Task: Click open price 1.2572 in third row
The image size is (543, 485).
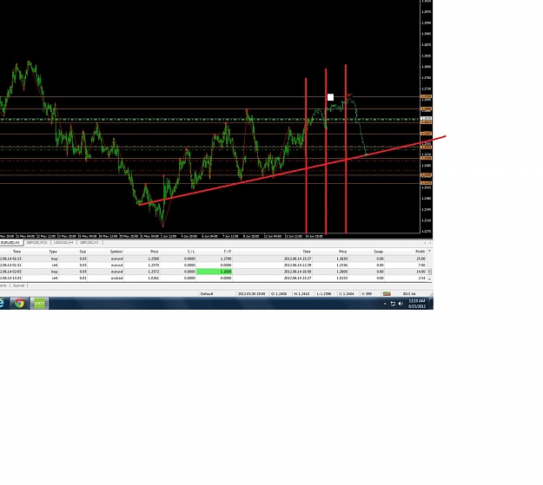Action: point(154,272)
